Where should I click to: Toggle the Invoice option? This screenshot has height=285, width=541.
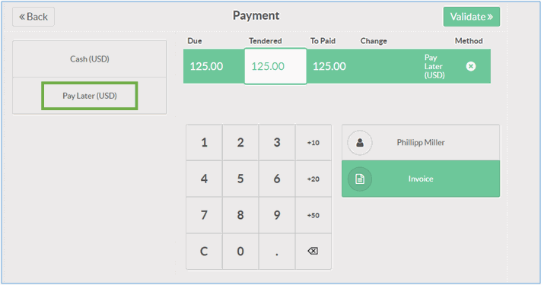click(421, 179)
